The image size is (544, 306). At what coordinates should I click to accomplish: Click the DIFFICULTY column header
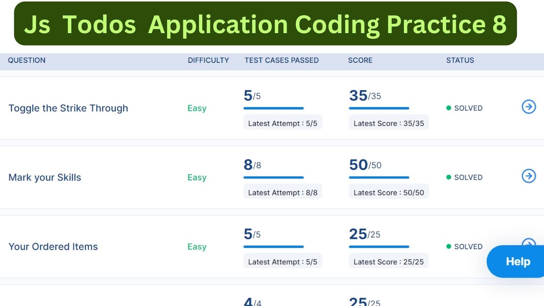(x=208, y=60)
